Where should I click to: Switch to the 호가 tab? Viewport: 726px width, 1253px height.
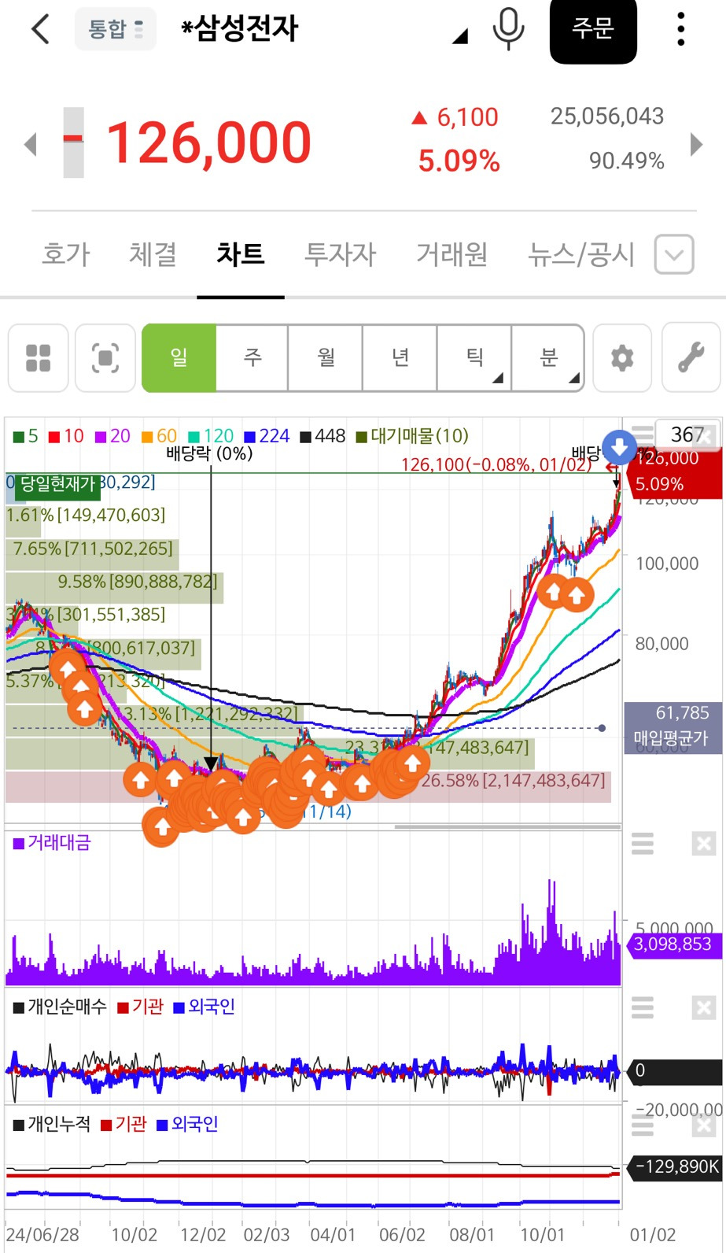pyautogui.click(x=66, y=253)
